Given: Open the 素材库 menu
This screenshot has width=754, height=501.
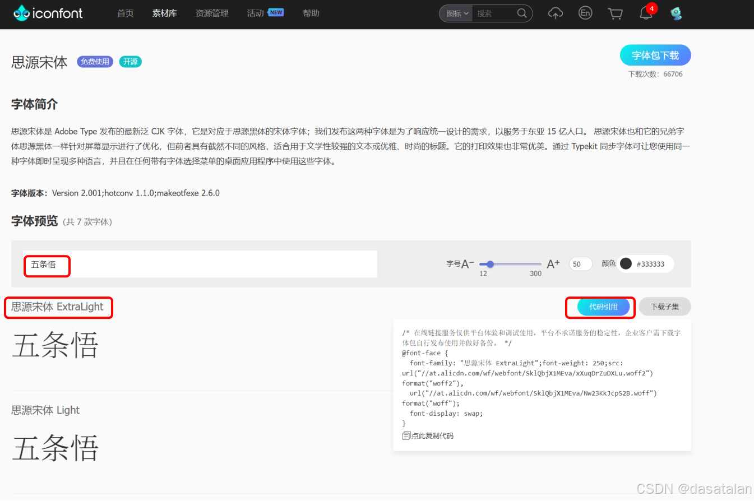Looking at the screenshot, I should click(165, 13).
